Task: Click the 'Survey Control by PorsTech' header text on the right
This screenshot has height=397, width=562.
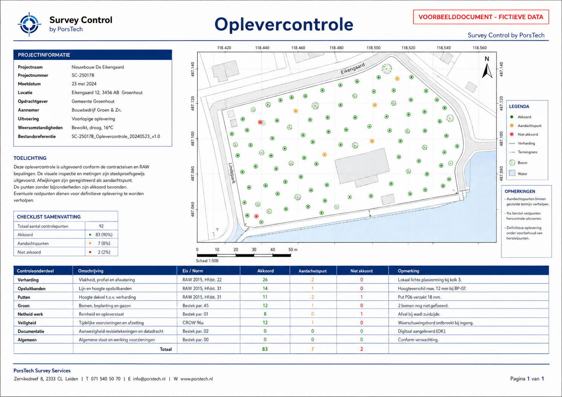Action: tap(506, 35)
